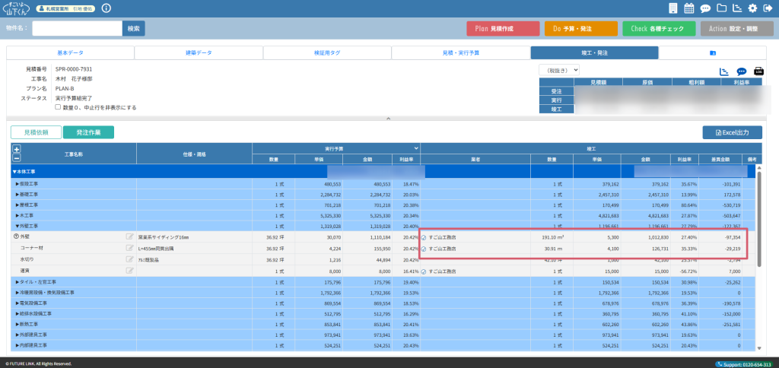Click info icon beside user badge

pos(106,8)
